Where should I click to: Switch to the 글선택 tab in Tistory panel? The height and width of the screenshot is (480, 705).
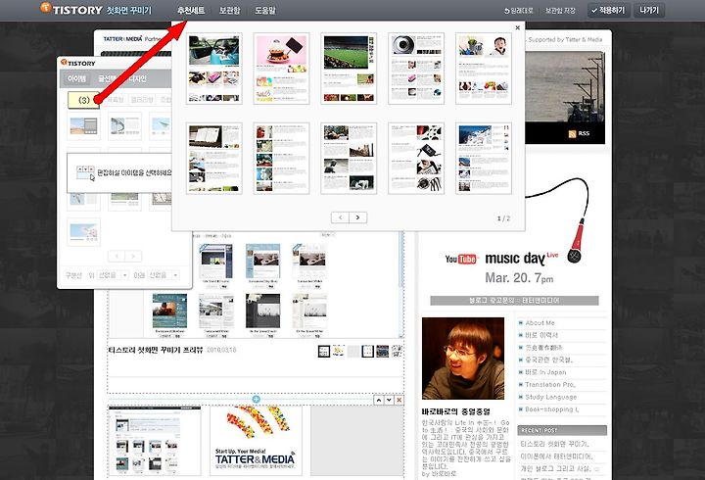click(107, 78)
